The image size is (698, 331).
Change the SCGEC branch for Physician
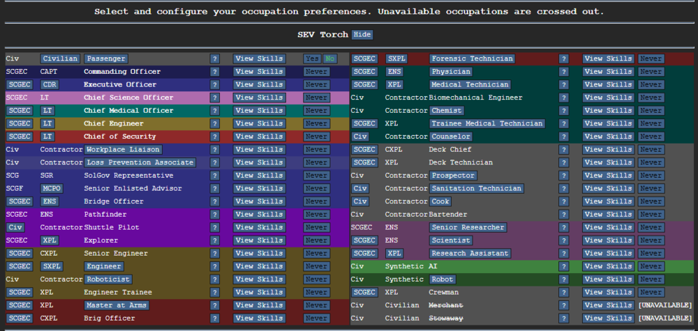[364, 72]
